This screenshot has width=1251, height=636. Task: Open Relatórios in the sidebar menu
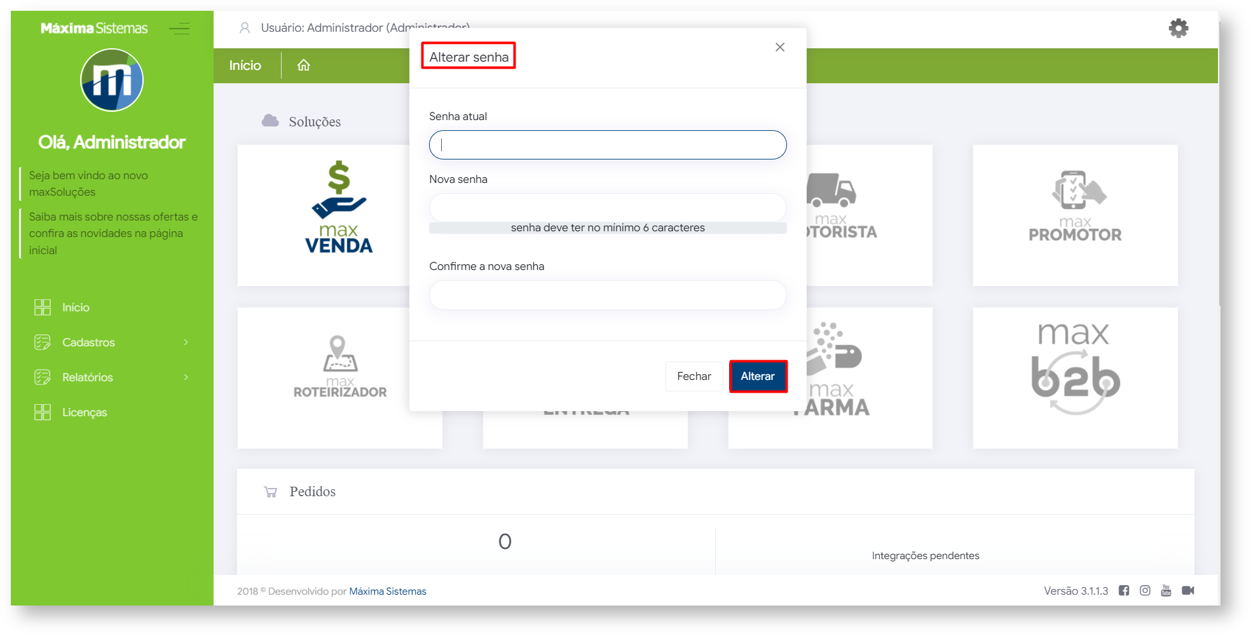[x=88, y=377]
